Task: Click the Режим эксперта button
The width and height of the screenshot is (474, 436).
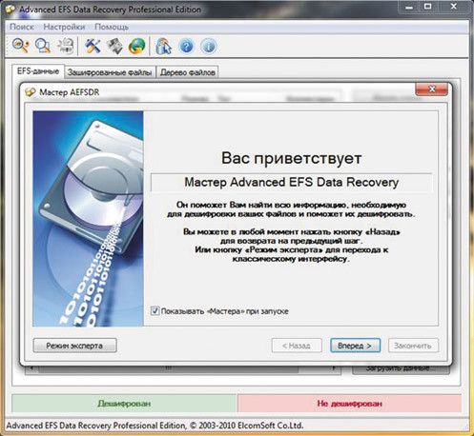Action: click(x=74, y=346)
